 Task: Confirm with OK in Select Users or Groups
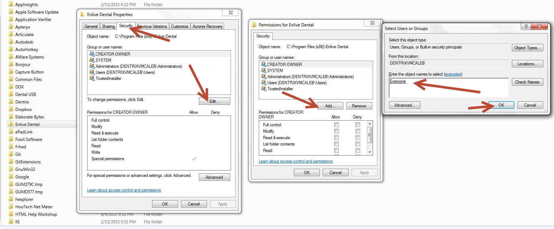501,105
